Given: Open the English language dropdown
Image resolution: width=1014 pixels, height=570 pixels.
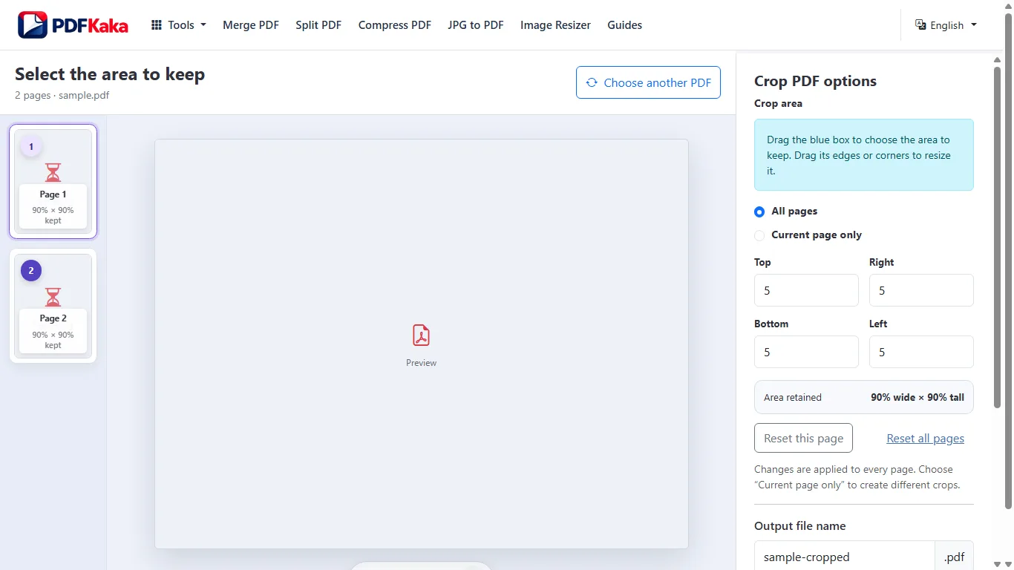Looking at the screenshot, I should (x=946, y=25).
